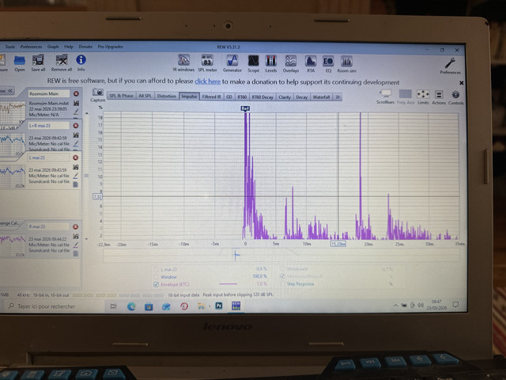Click the Info icon
Viewport: 506px width, 380px height.
click(81, 63)
